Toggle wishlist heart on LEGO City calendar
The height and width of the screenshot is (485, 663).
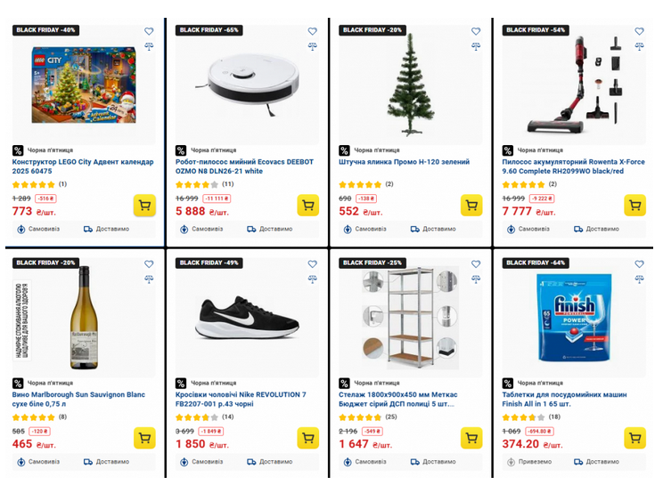point(149,31)
